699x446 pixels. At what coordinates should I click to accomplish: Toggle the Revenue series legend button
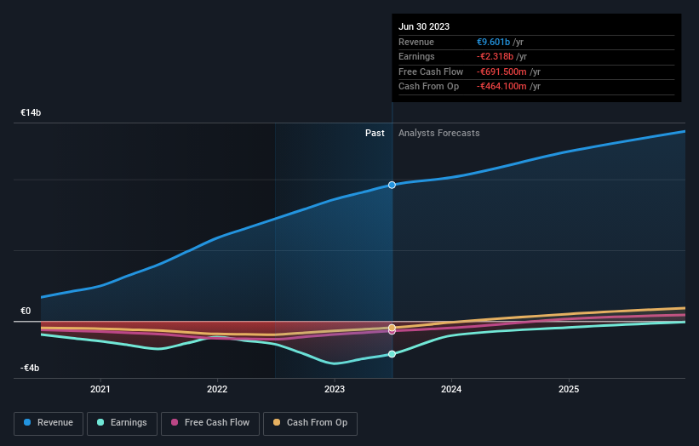(x=49, y=423)
